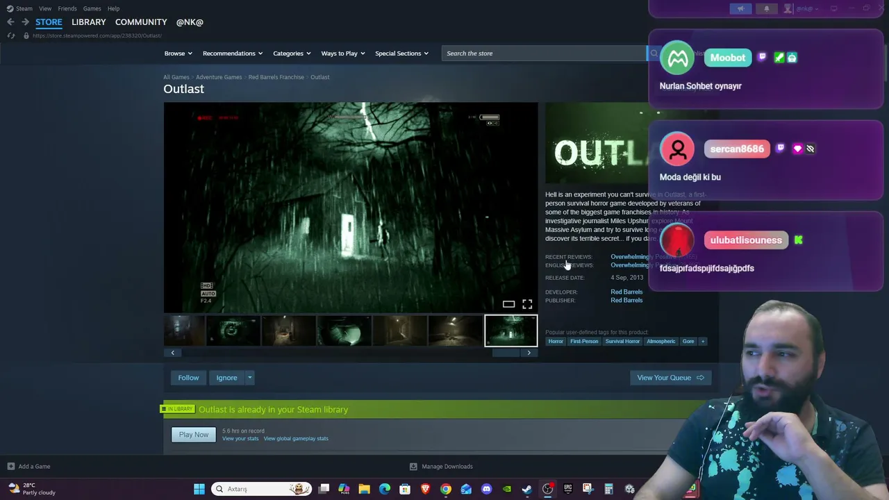Click the Windows taskbar search box
889x500 pixels.
[262, 489]
